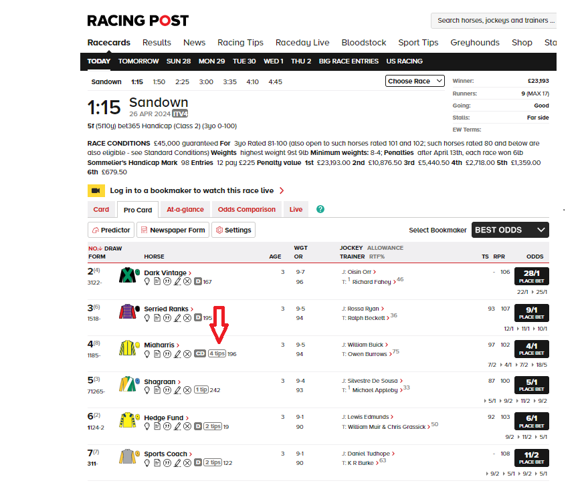The width and height of the screenshot is (588, 485).
Task: Switch to the Odds Comparison tab
Action: (x=247, y=209)
